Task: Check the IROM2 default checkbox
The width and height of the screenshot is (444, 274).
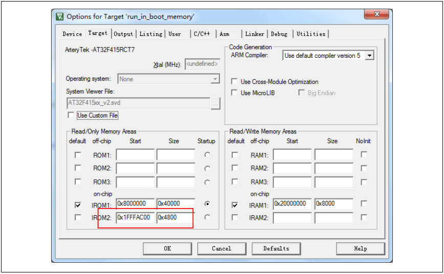Action: coord(78,217)
